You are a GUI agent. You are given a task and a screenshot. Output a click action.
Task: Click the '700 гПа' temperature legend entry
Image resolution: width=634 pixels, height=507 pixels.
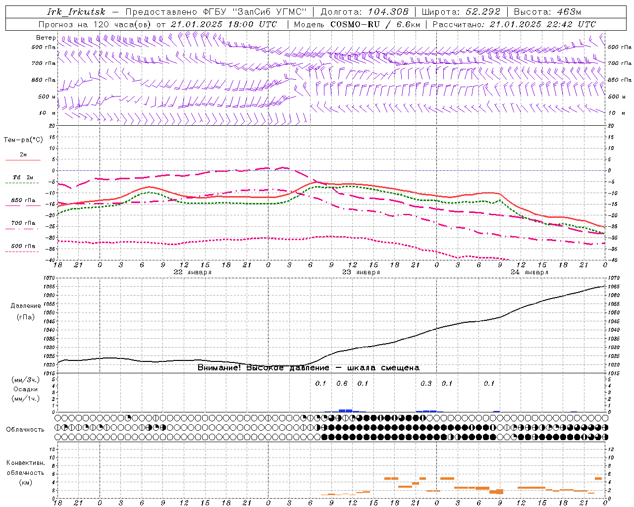23,223
